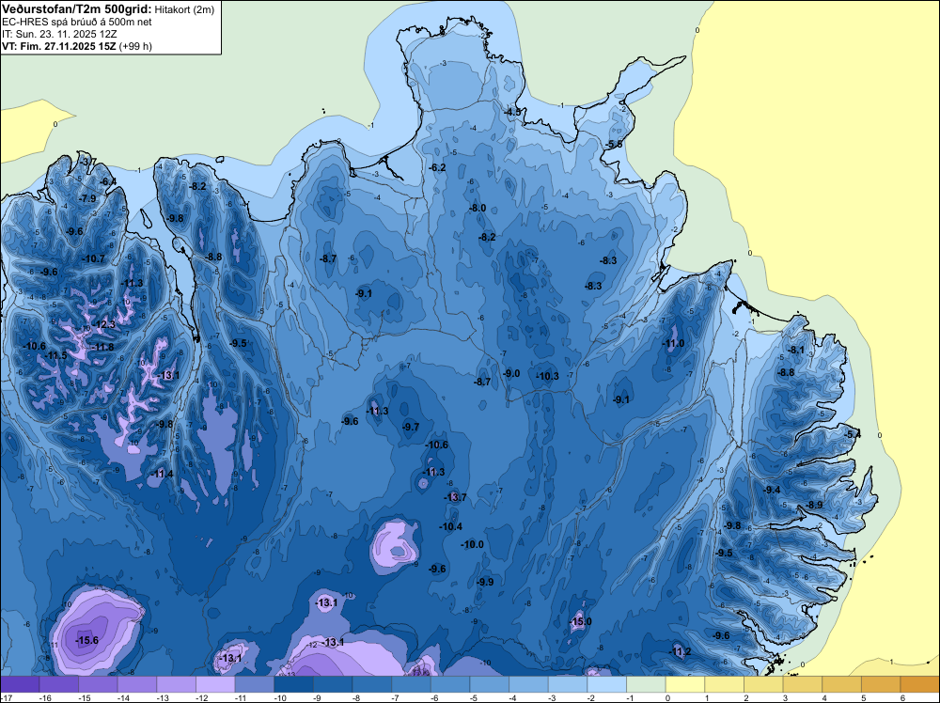Image resolution: width=940 pixels, height=703 pixels.
Task: Click the -10.0 temperature value on map
Action: (473, 544)
